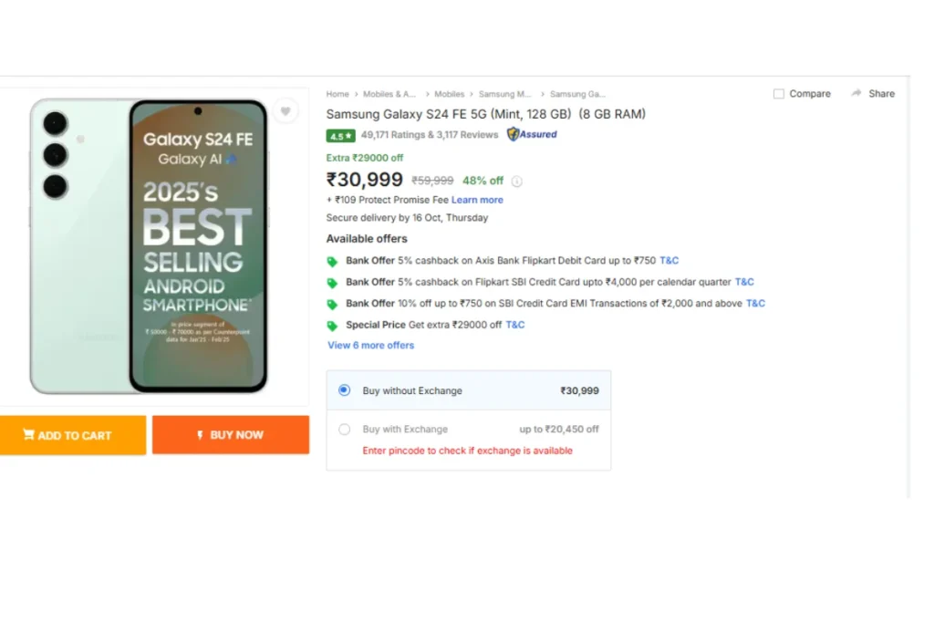Screen dimensions: 934x623
Task: Open T&C for the Special Price offer
Action: 514,325
